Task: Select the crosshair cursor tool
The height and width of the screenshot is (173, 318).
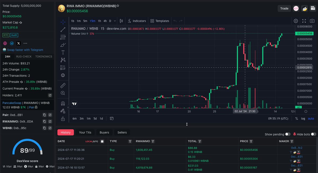Action: (x=63, y=22)
